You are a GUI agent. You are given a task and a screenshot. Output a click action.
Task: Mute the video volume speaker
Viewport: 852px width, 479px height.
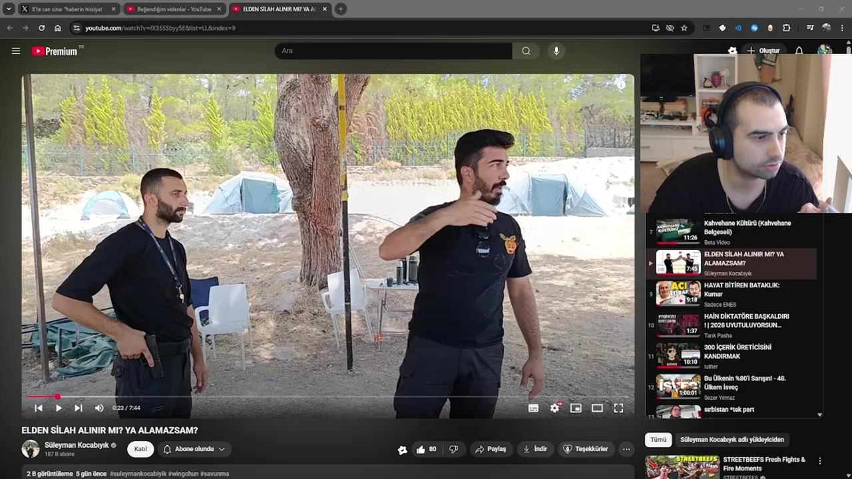99,408
